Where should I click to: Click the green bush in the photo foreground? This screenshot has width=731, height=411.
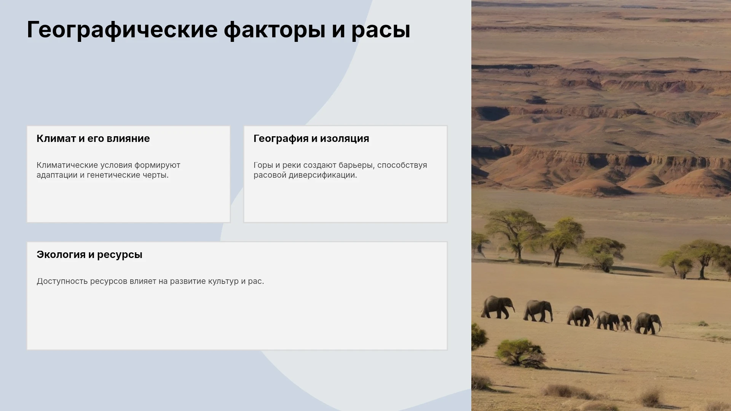tap(520, 353)
